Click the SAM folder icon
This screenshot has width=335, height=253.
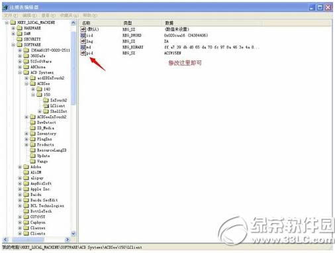20,33
